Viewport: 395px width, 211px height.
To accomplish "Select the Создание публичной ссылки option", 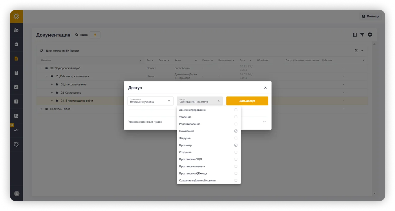I will 209,181.
